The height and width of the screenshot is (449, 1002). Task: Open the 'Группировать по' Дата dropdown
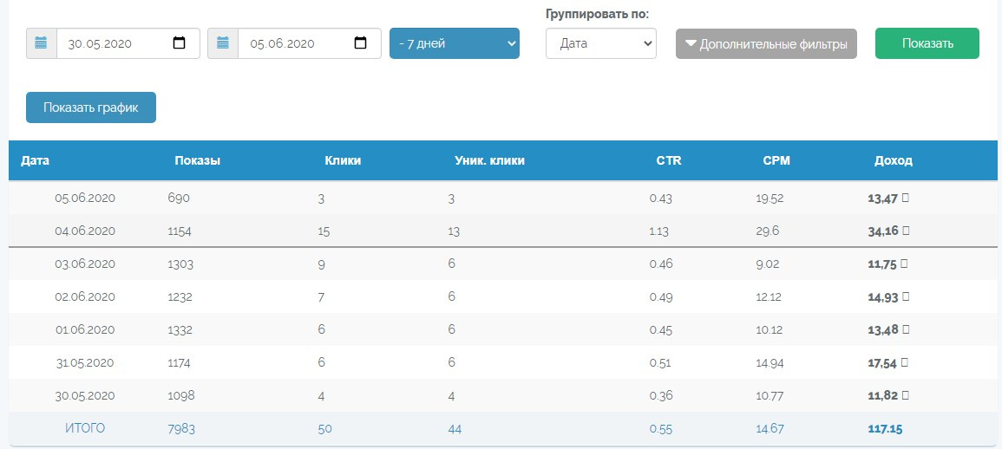(x=600, y=43)
